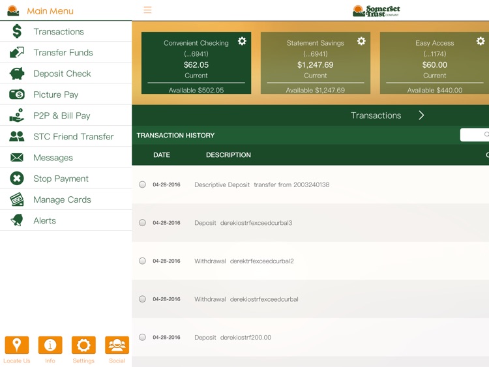This screenshot has height=367, width=489.
Task: Open P2P & Bill Pay menu item
Action: click(66, 115)
